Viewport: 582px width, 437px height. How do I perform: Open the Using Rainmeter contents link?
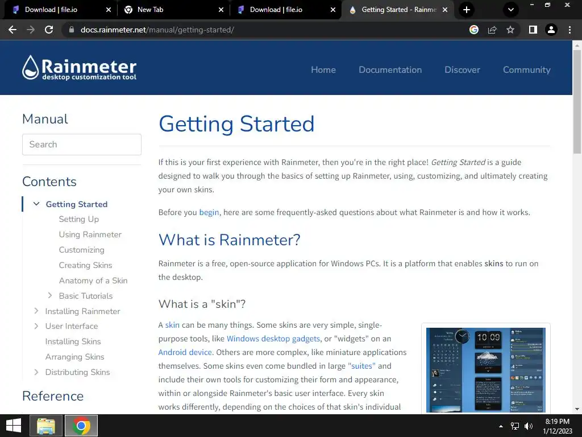(90, 235)
